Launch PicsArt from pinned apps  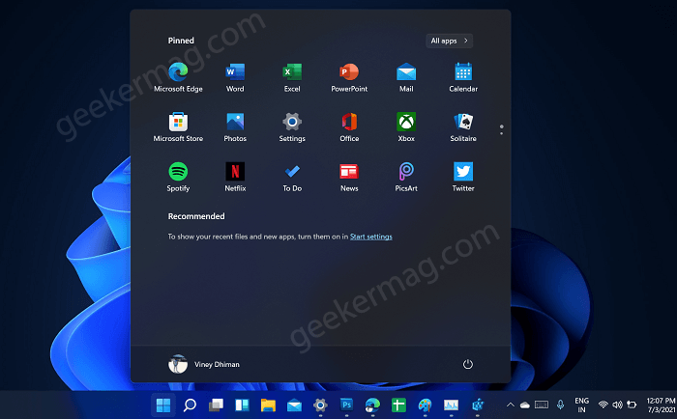406,178
